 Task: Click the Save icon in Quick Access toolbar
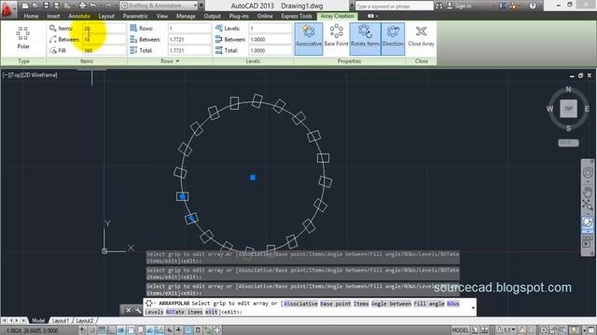coord(46,6)
